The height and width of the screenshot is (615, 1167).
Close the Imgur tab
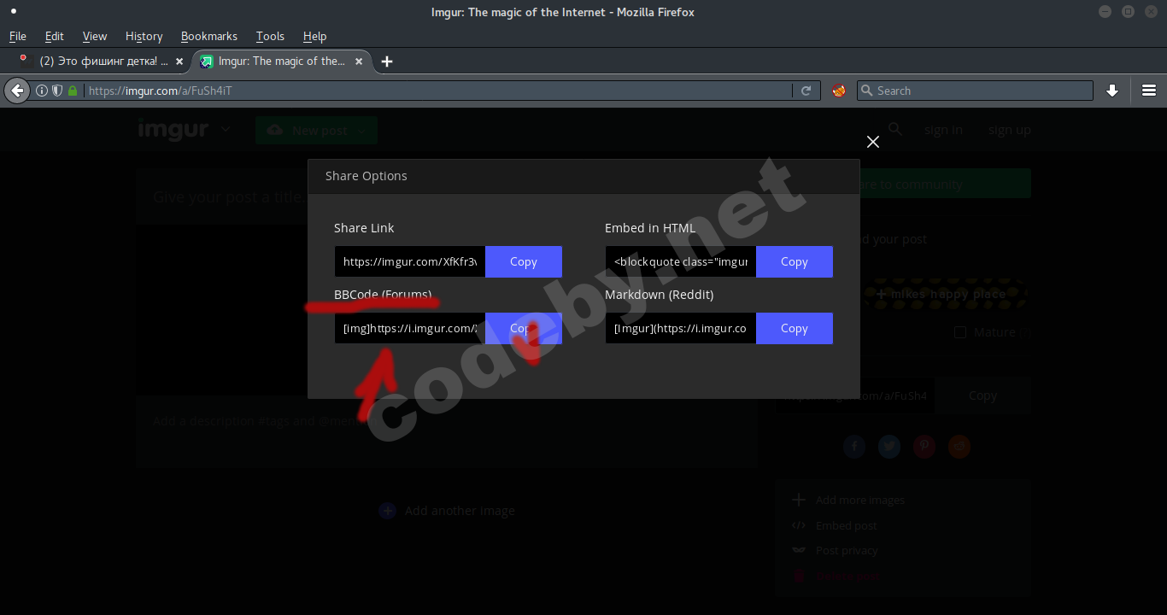point(360,61)
